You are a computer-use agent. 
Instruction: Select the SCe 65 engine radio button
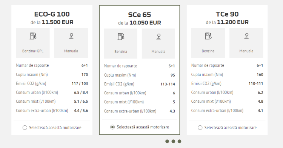pyautogui.click(x=112, y=127)
